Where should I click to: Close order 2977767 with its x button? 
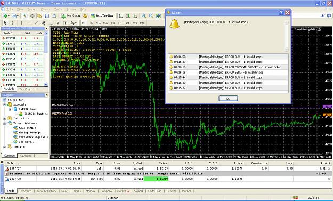coord(329,168)
